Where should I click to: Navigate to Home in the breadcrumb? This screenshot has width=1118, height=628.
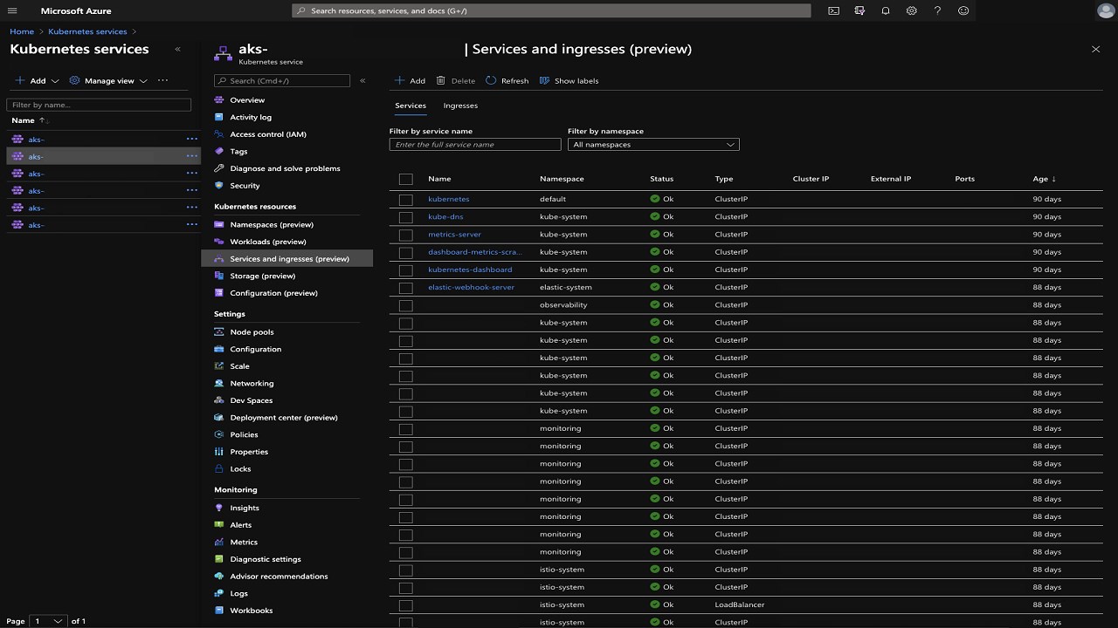pos(22,31)
